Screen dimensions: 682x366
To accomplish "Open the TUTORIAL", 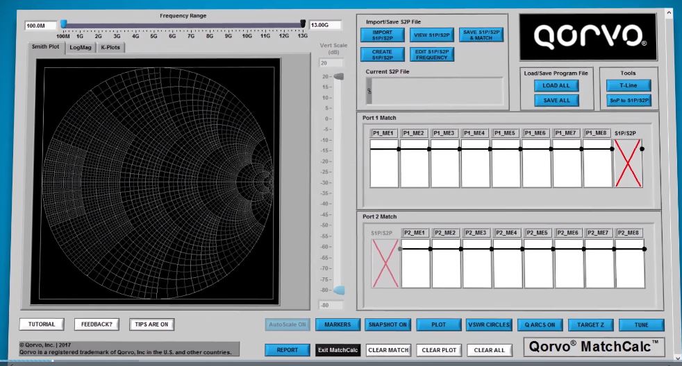I will [42, 324].
